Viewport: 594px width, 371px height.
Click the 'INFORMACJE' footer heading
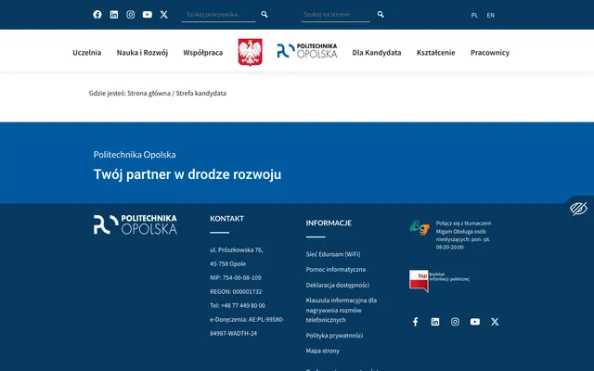329,223
